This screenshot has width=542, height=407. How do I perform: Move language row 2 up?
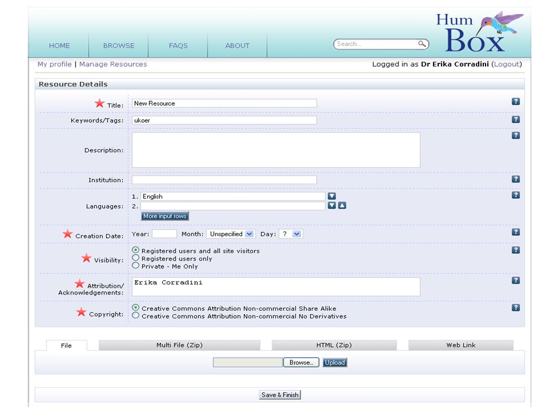342,206
